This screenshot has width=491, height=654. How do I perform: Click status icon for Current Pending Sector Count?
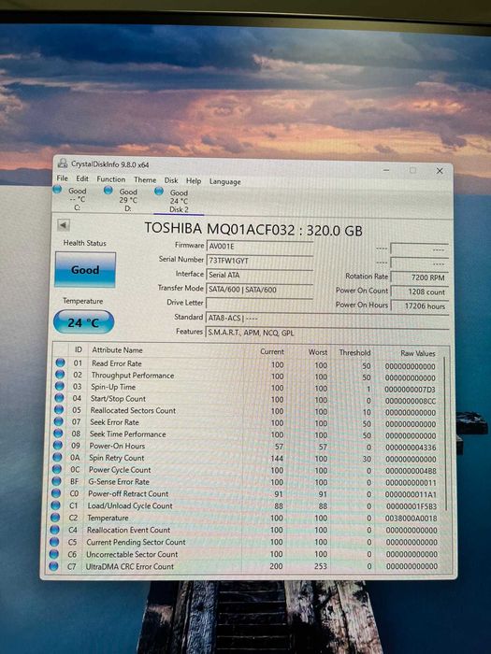[x=54, y=541]
